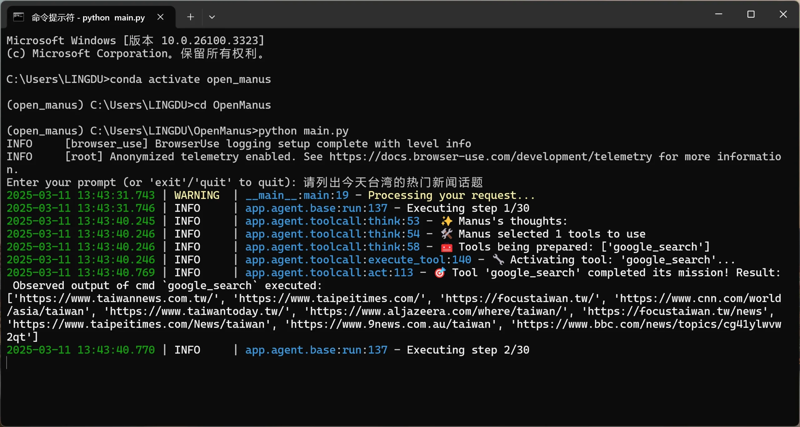Close the terminal window
The image size is (800, 427).
coord(783,14)
